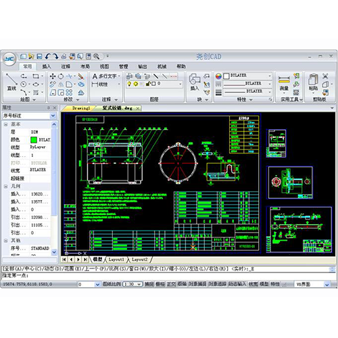The width and height of the screenshot is (338, 338).
Task: Choose the Mirror tool in the modify panel
Action: [61, 84]
